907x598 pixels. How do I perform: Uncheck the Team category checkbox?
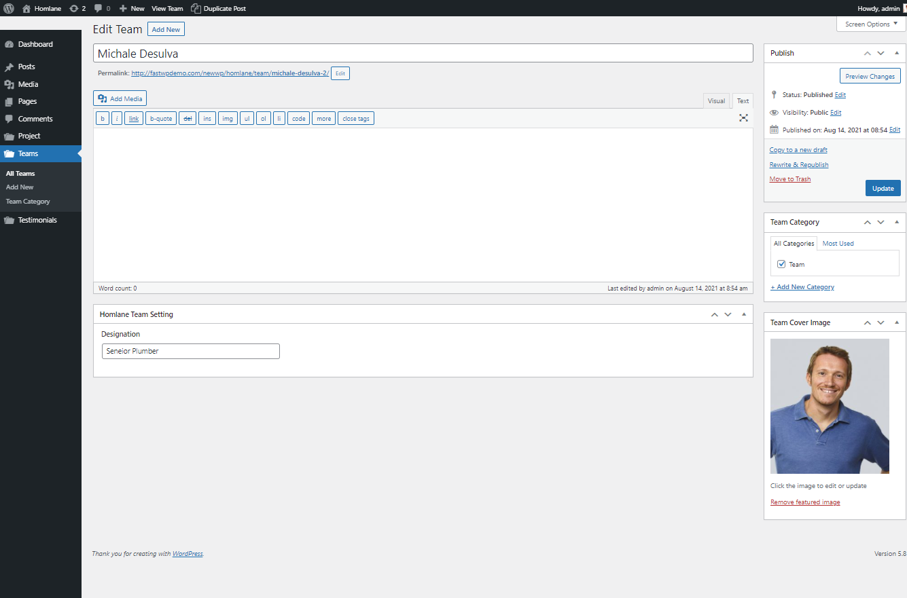[781, 264]
